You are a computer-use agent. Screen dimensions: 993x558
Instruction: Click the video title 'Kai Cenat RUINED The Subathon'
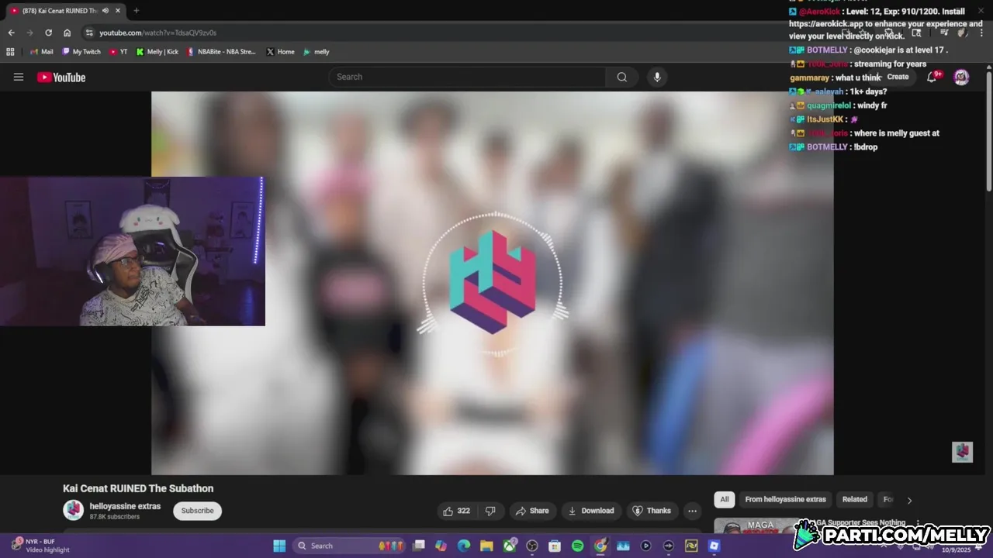coord(138,488)
